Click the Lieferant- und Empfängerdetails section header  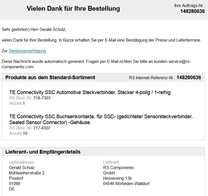[x=43, y=152]
